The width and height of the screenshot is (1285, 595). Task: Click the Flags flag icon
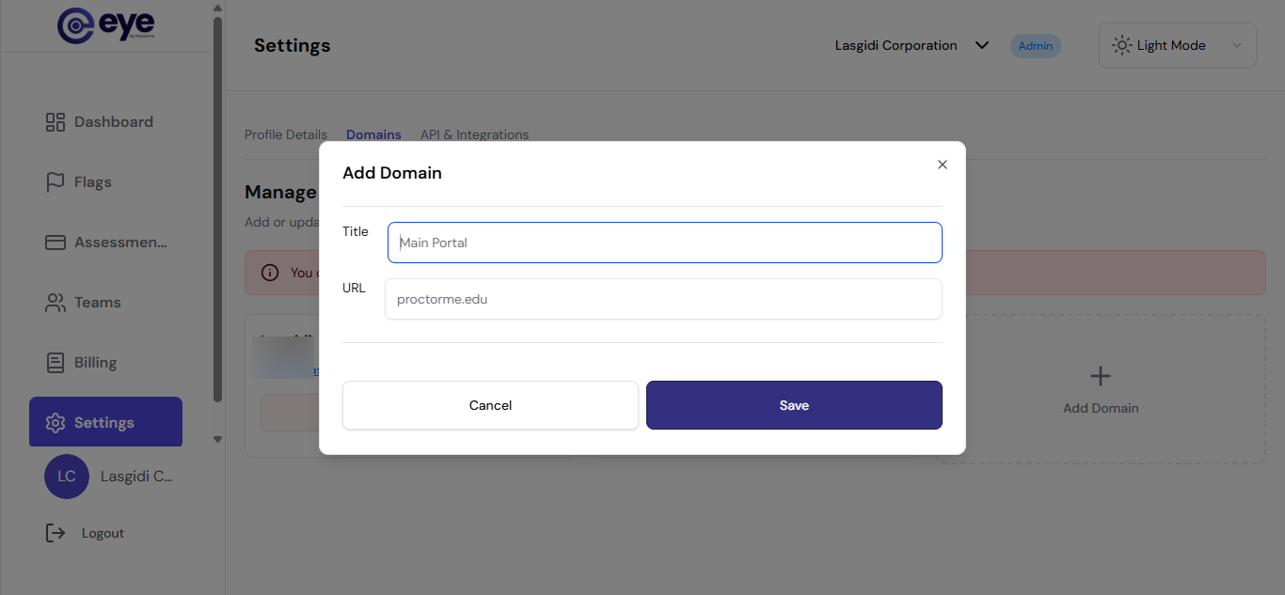(x=56, y=182)
